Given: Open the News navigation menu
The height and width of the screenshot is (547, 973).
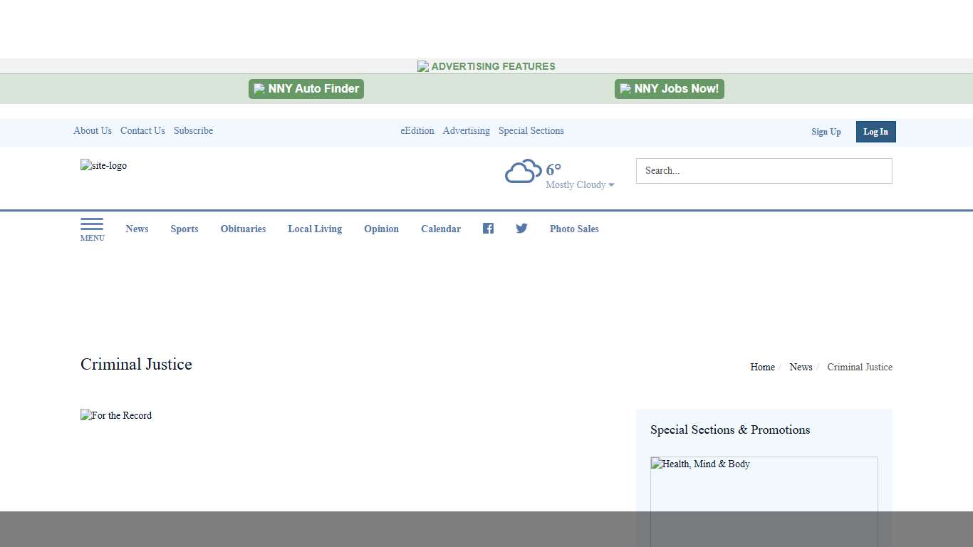Looking at the screenshot, I should click(x=137, y=229).
